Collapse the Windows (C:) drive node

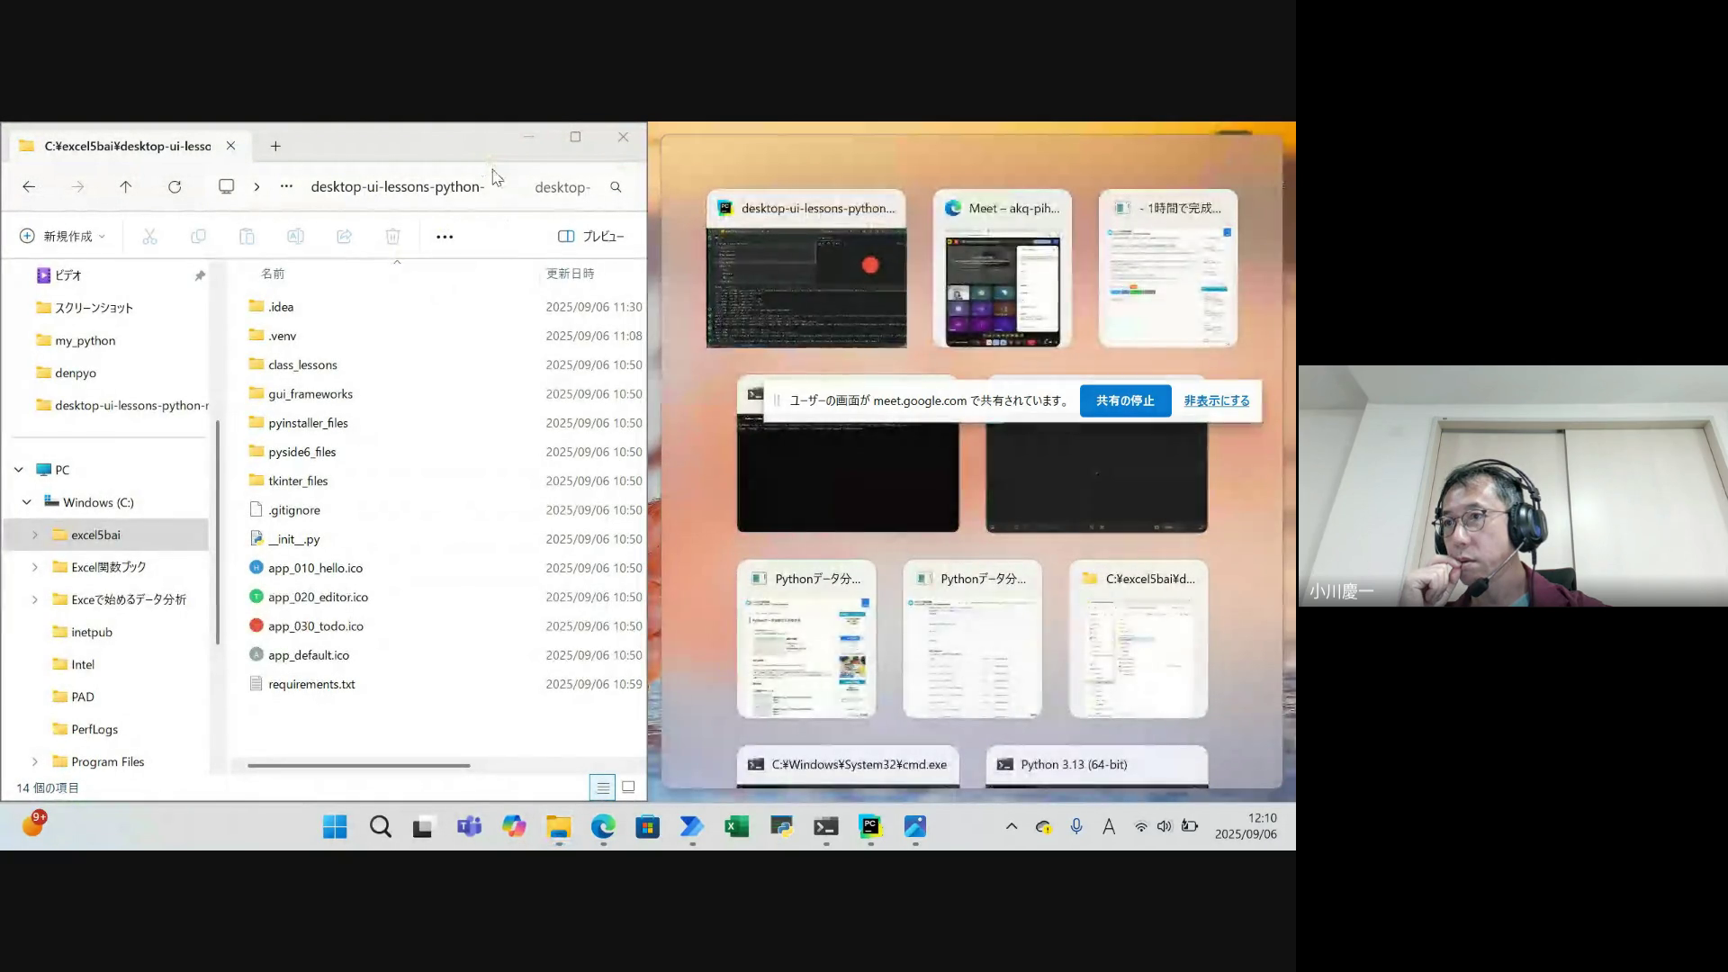(27, 502)
